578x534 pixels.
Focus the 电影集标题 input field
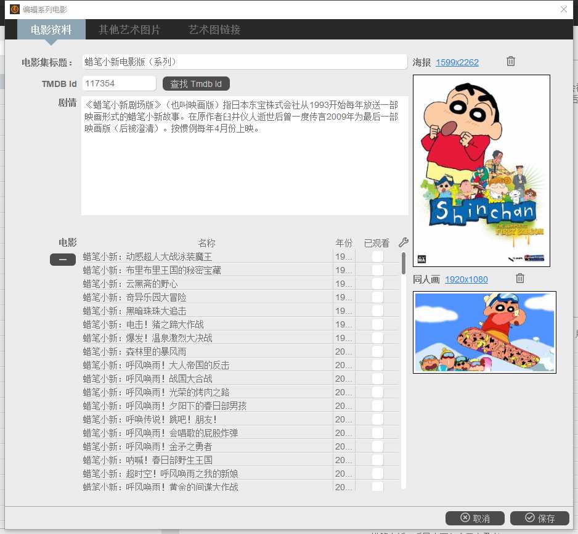tap(245, 62)
